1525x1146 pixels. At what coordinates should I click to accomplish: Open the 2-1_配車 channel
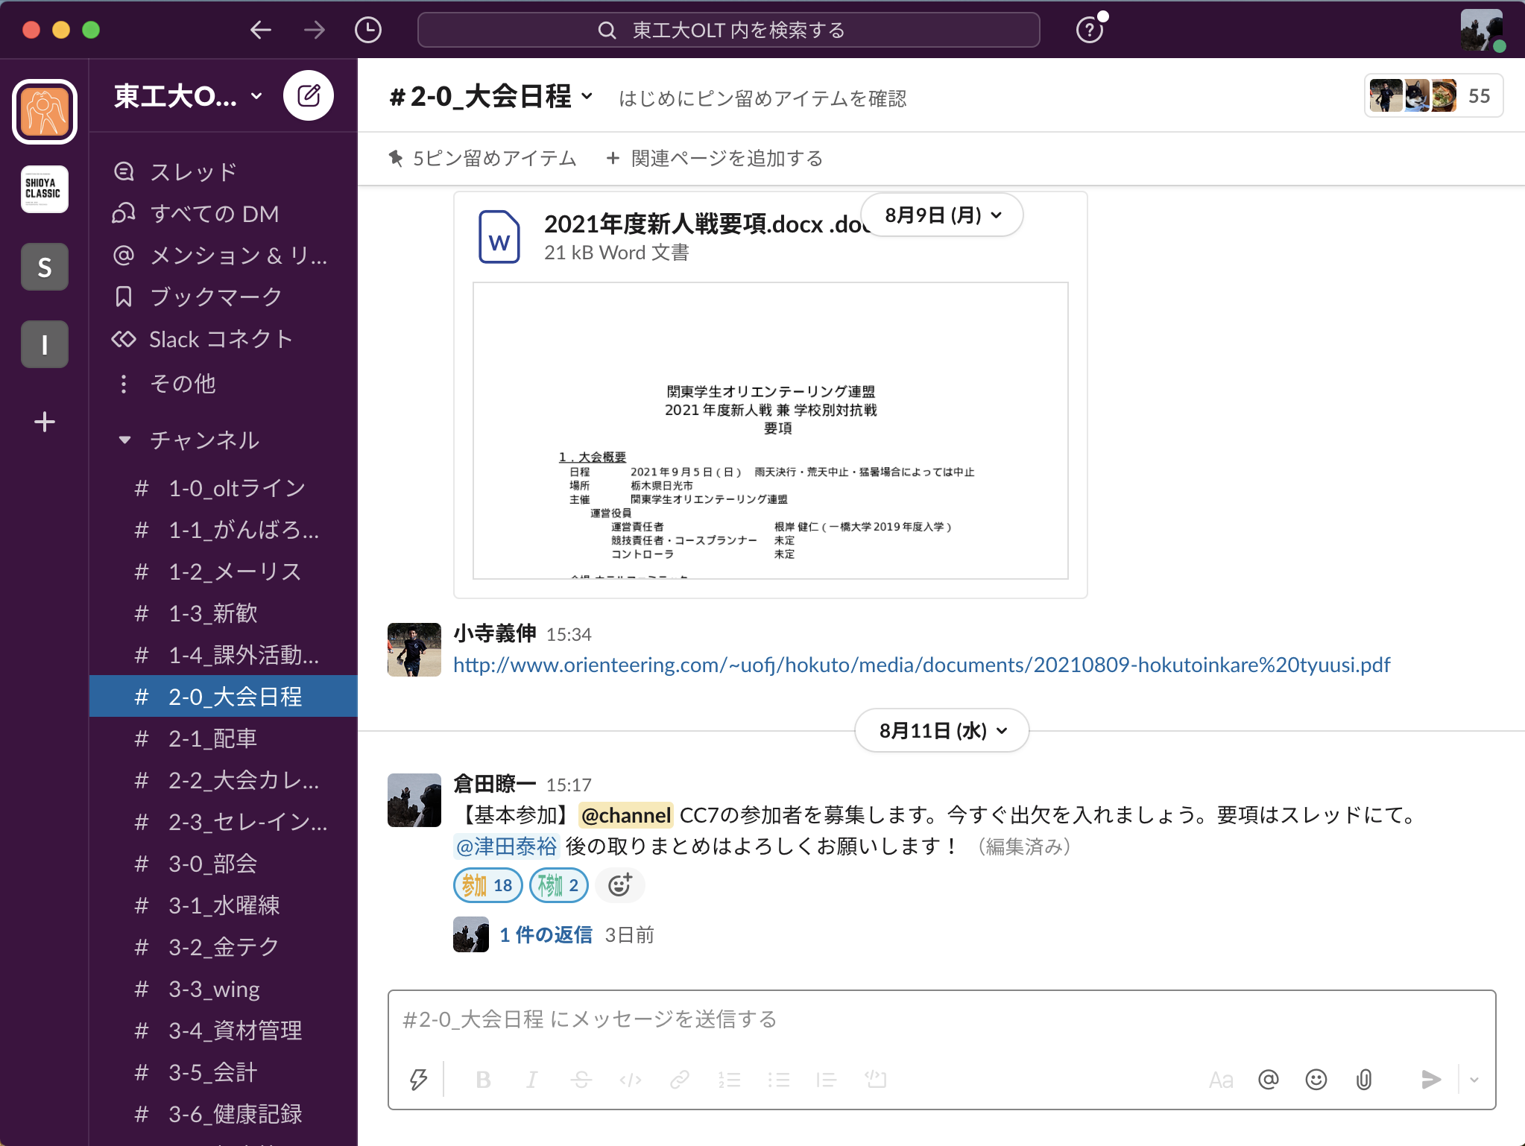(x=224, y=738)
